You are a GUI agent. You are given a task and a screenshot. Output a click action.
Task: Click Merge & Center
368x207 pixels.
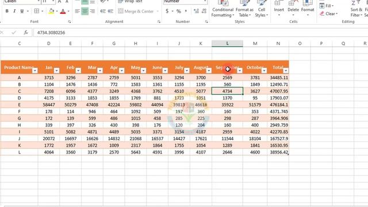(x=136, y=11)
